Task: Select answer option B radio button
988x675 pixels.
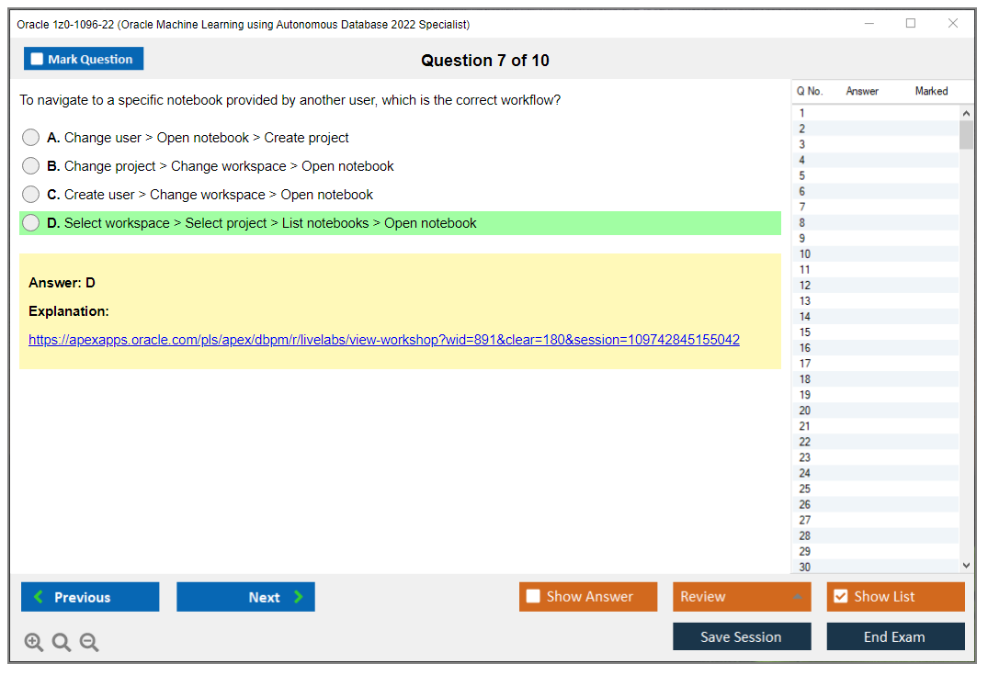Action: coord(30,165)
